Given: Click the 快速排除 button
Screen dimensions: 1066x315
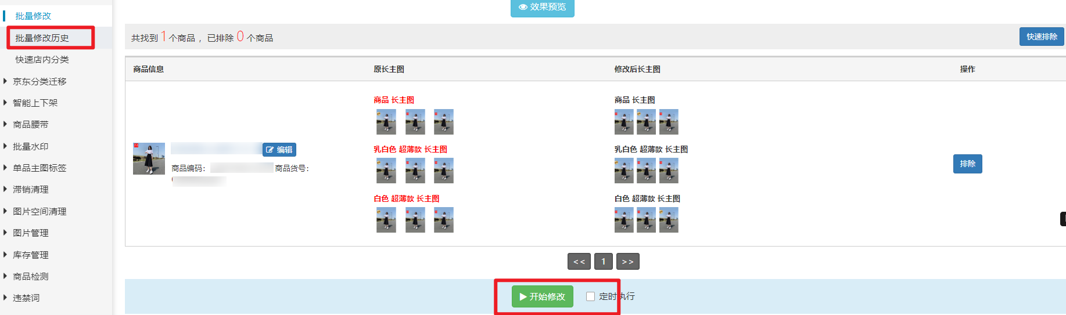Looking at the screenshot, I should [1042, 37].
